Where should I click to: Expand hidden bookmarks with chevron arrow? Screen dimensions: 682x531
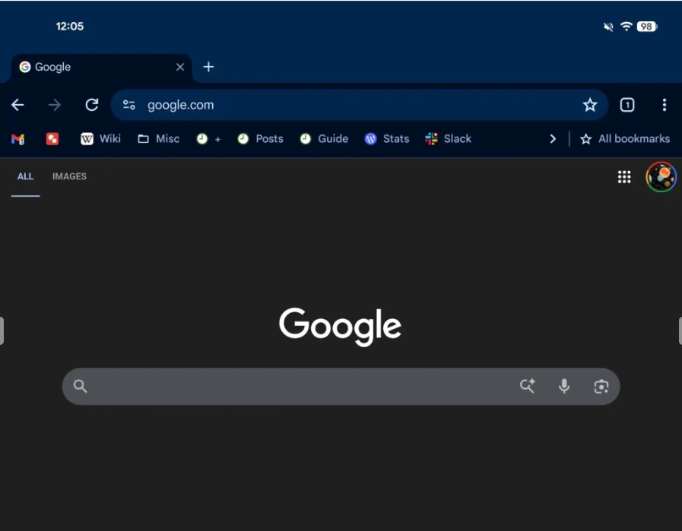(x=553, y=139)
